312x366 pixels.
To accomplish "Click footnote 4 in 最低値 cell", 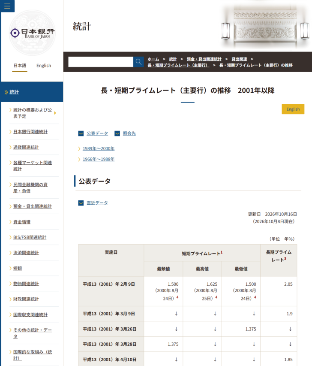I will click(255, 297).
